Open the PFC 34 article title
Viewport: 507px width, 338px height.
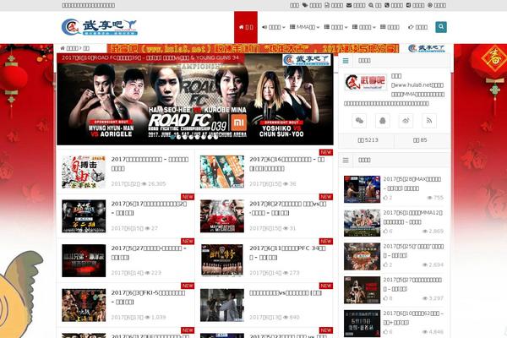tap(287, 253)
